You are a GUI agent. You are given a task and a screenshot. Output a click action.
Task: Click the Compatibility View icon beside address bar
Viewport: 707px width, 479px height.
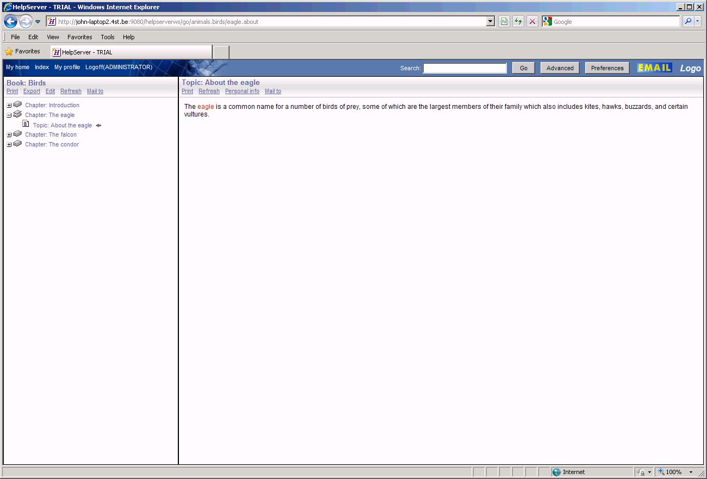tap(504, 22)
